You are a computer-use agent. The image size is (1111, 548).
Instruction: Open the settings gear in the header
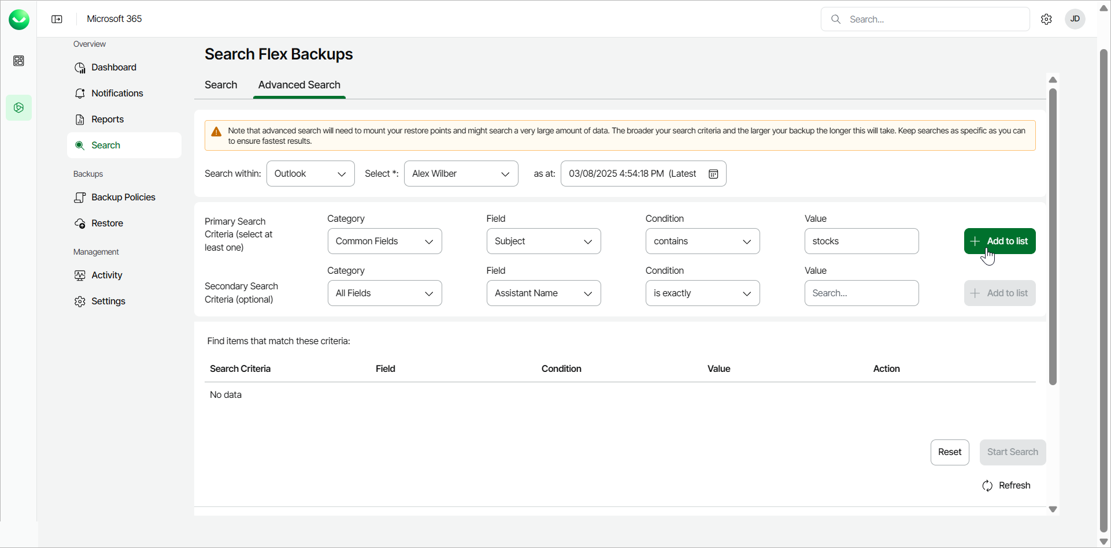tap(1046, 19)
